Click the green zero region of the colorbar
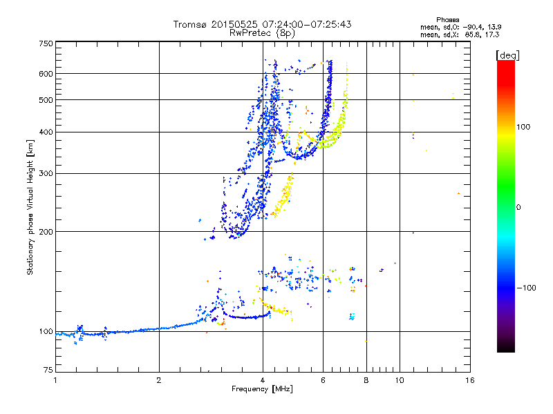Image resolution: width=553 pixels, height=414 pixels. click(x=506, y=207)
